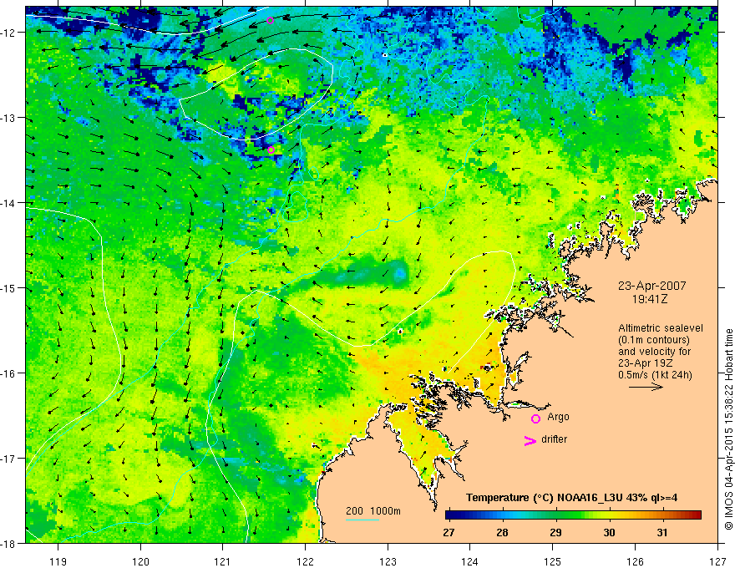
Task: Click the 31 label on the color bar
Action: tap(661, 532)
